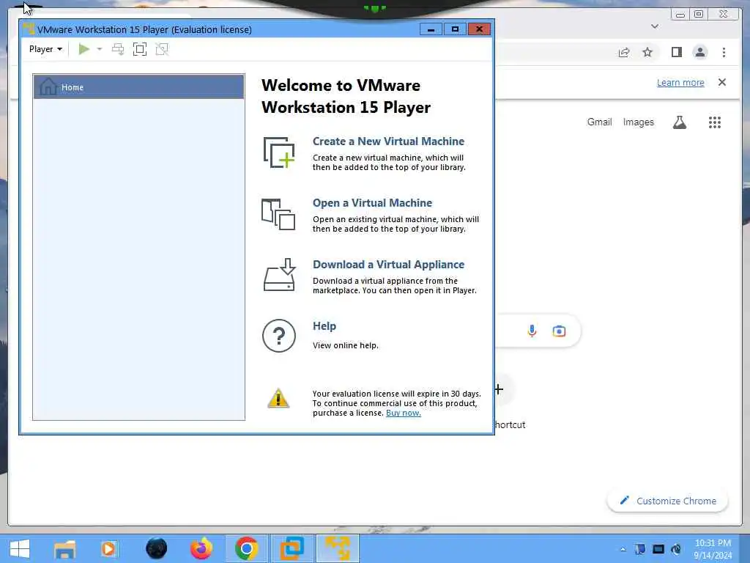Click Customize Chrome button
Image resolution: width=750 pixels, height=563 pixels.
point(668,501)
